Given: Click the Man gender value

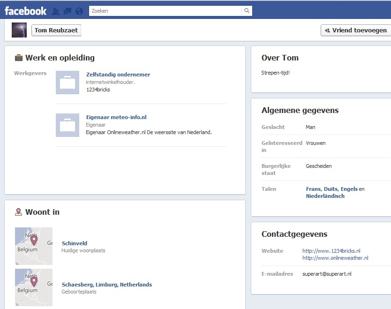Looking at the screenshot, I should [x=310, y=127].
